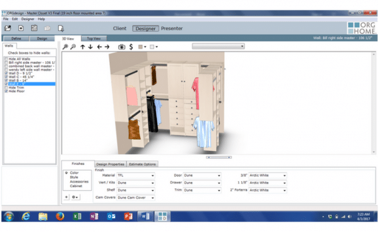Hide the combined back wall master
Viewport: 379px width, 232px height.
click(6, 66)
